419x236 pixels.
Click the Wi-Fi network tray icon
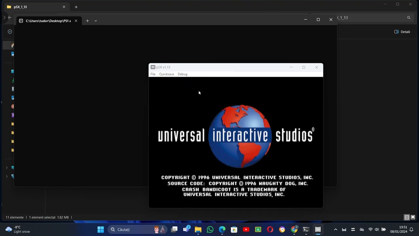pyautogui.click(x=371, y=229)
